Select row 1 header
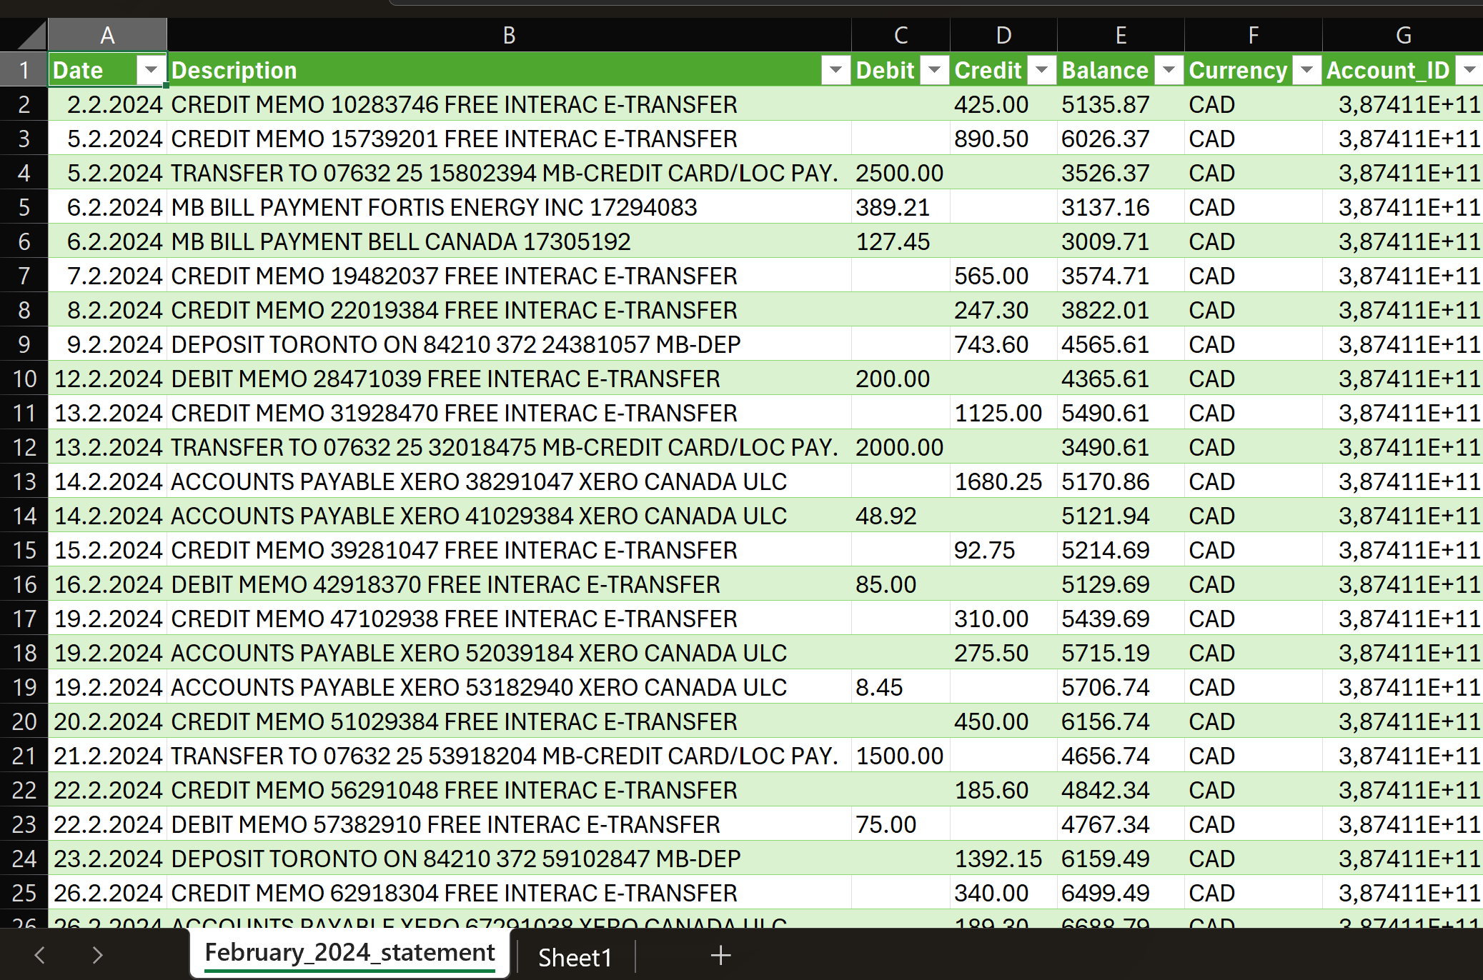Viewport: 1483px width, 980px height. [24, 70]
